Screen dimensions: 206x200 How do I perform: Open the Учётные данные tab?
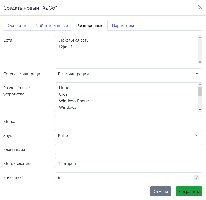point(52,26)
